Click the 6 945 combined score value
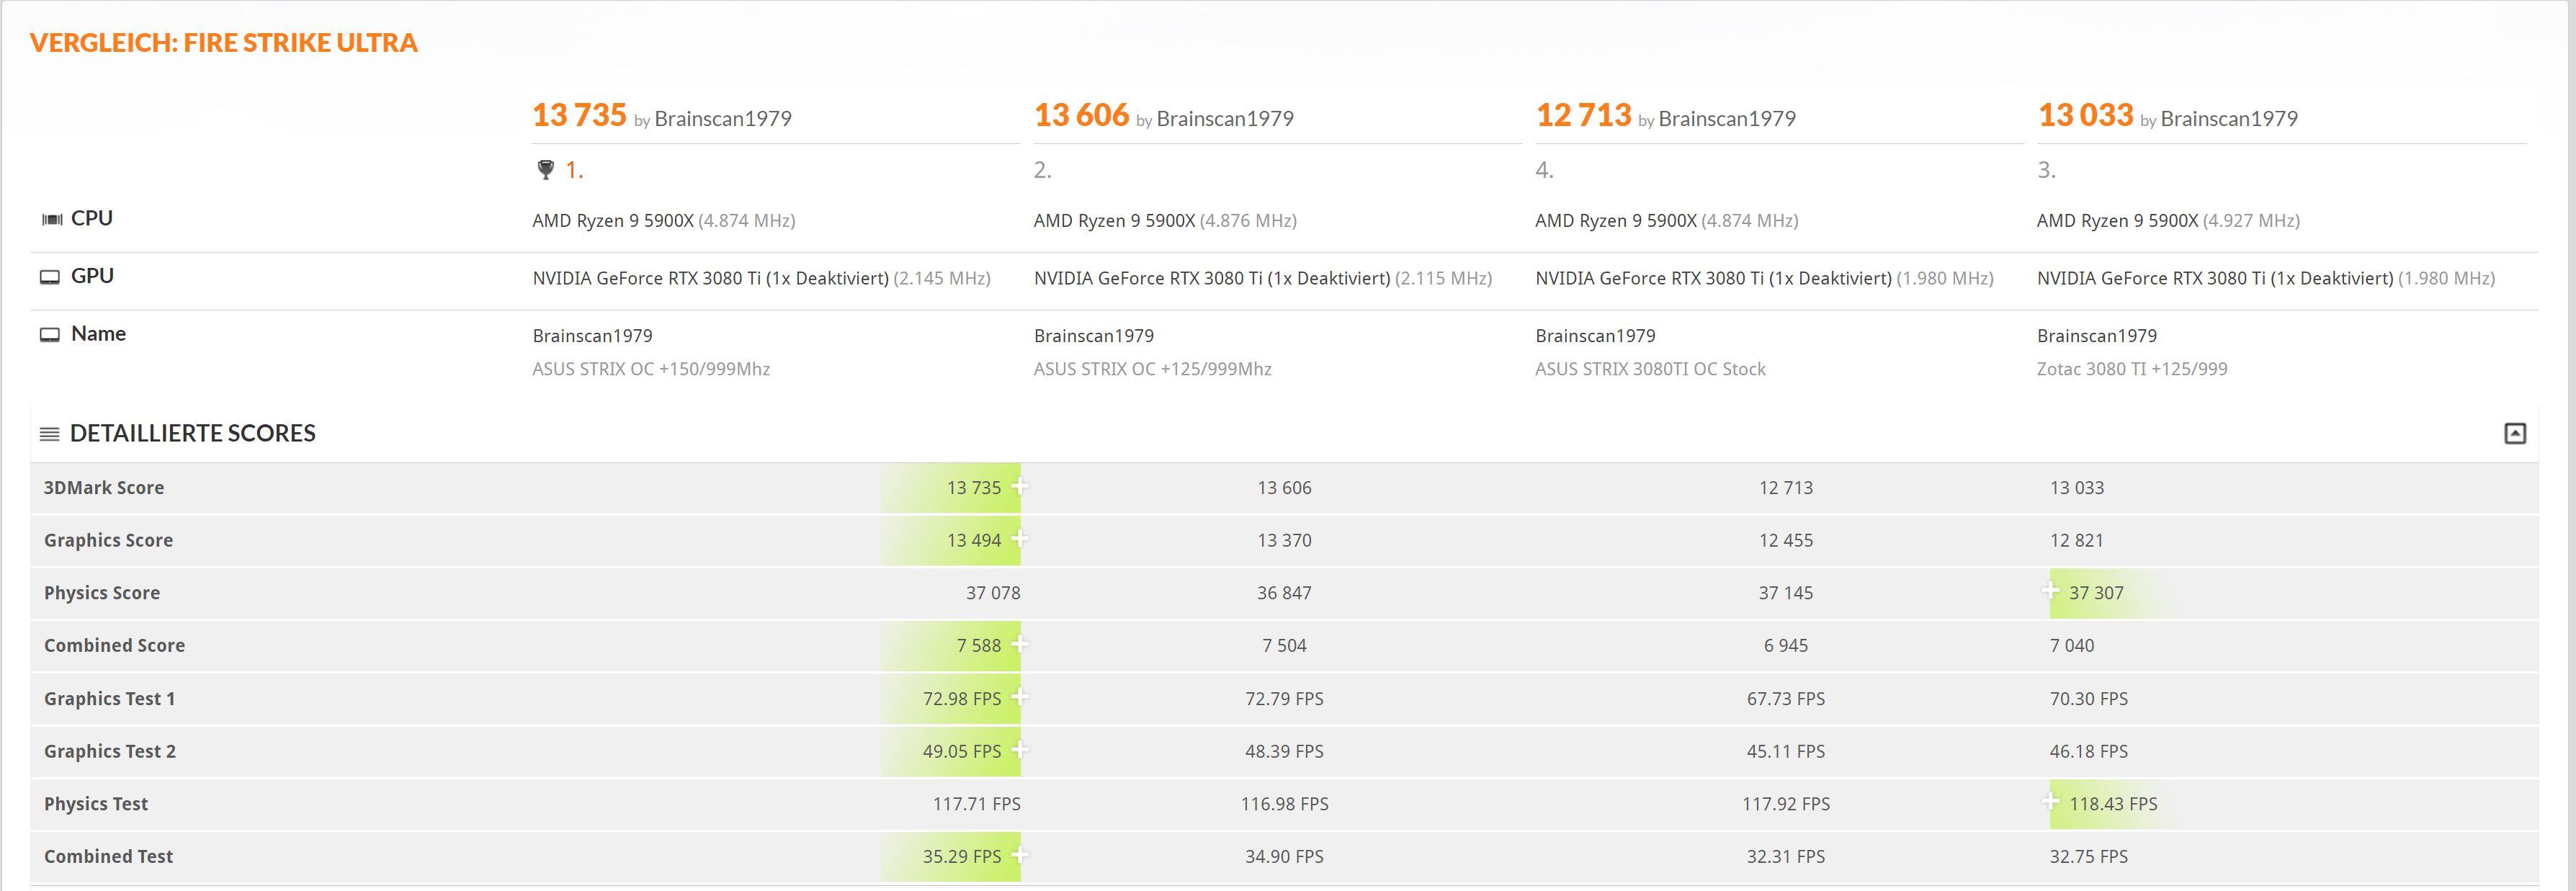This screenshot has height=891, width=2576. pyautogui.click(x=1786, y=646)
